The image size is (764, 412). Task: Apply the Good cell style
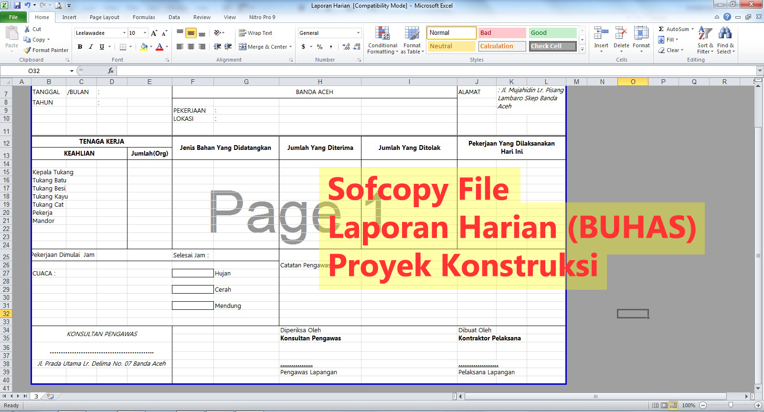(x=552, y=33)
